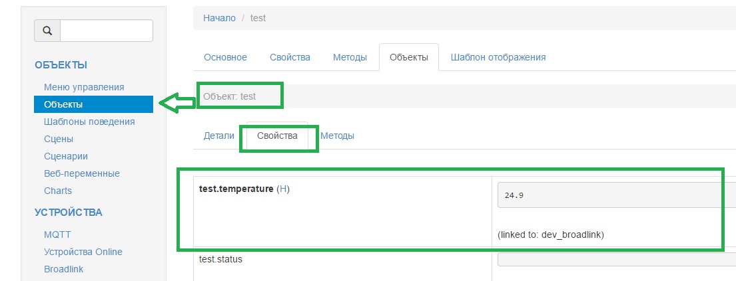
Task: Switch to the Основное tab
Action: coord(225,57)
